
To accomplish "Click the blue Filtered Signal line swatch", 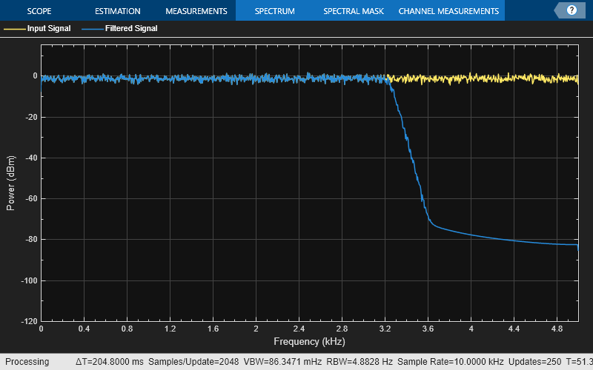I will click(x=92, y=29).
